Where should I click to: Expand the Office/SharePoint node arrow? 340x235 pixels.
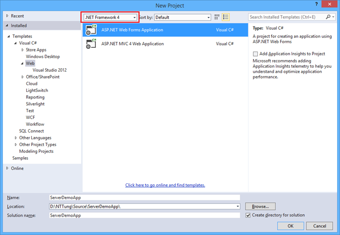pyautogui.click(x=23, y=77)
